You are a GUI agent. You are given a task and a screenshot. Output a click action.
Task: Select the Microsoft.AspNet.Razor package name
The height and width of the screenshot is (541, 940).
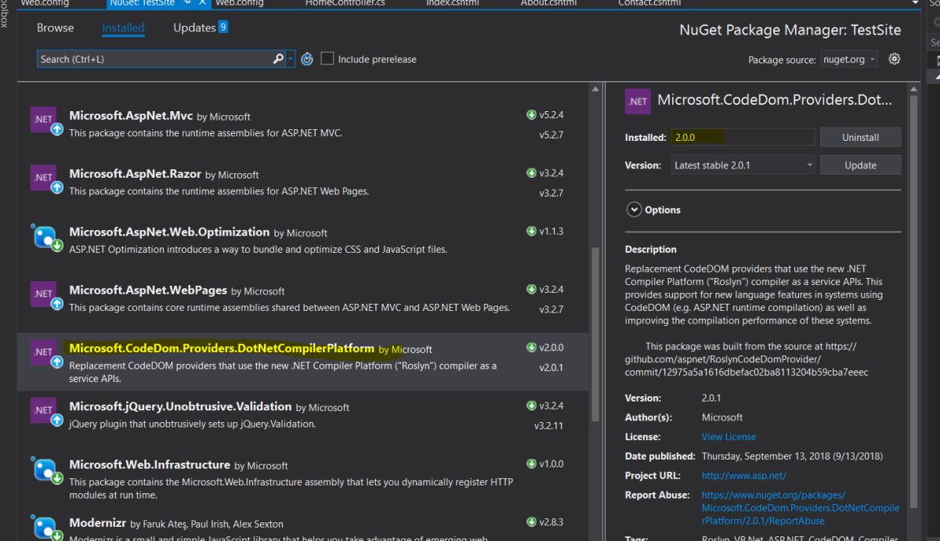click(x=135, y=174)
